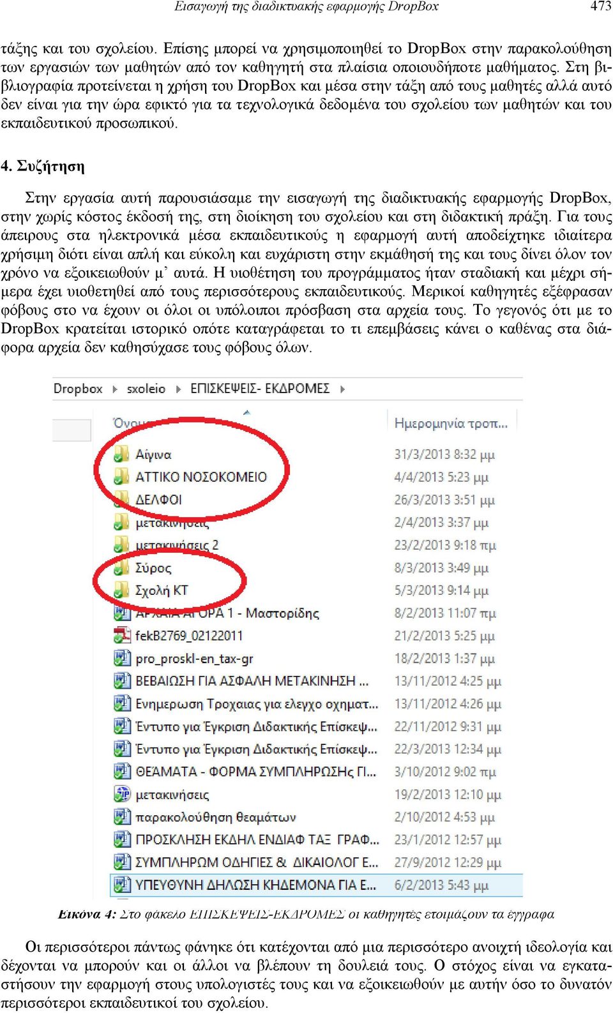Viewport: 613px width, 1013px height.
Task: Click the date 22/3/2013 12:34 μμ
Action: pos(448,749)
